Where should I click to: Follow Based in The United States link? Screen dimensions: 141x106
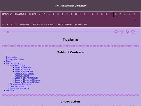27,82
